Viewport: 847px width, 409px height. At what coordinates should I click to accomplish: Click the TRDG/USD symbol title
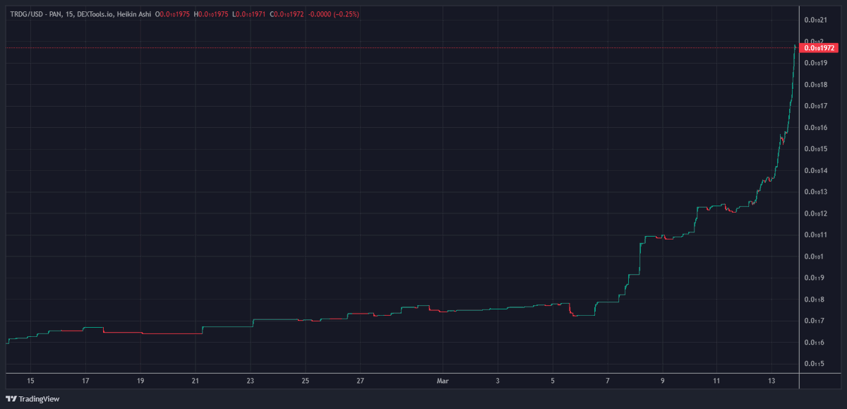click(27, 14)
